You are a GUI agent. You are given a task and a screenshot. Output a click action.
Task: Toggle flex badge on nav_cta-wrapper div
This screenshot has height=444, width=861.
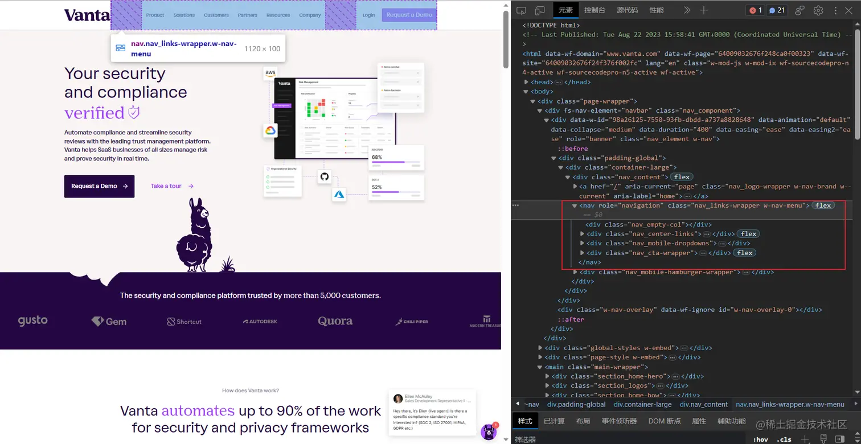coord(745,253)
